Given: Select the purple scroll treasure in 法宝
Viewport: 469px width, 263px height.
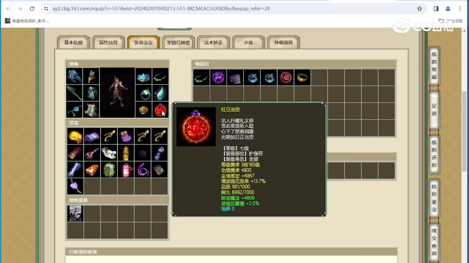Looking at the screenshot, I should (92, 136).
